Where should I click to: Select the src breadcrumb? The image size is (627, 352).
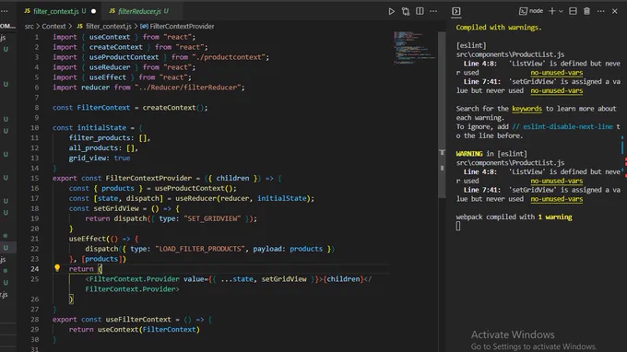(30, 27)
